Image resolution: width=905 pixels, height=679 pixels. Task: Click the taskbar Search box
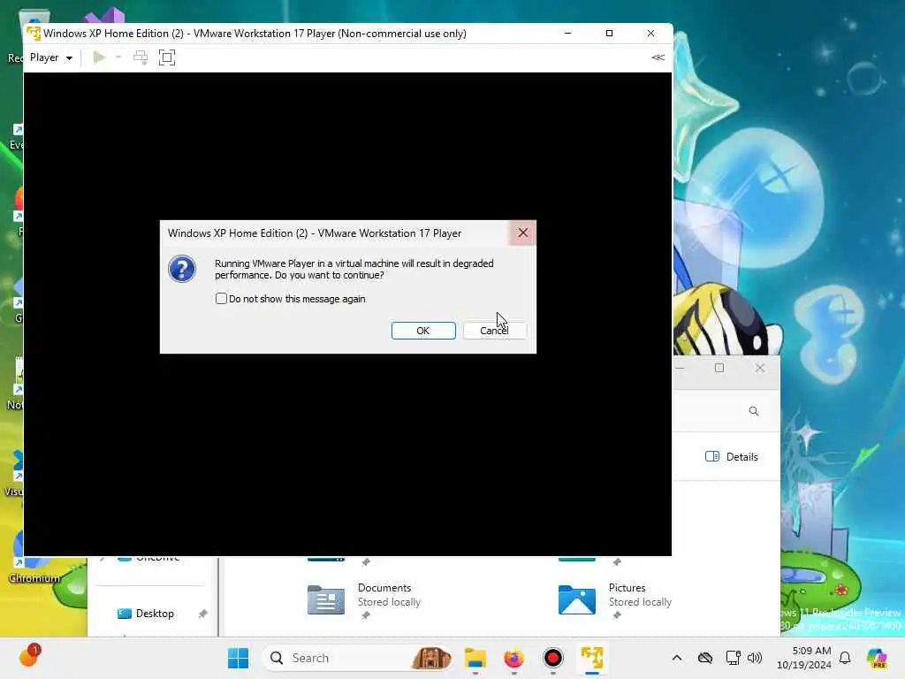[357, 658]
